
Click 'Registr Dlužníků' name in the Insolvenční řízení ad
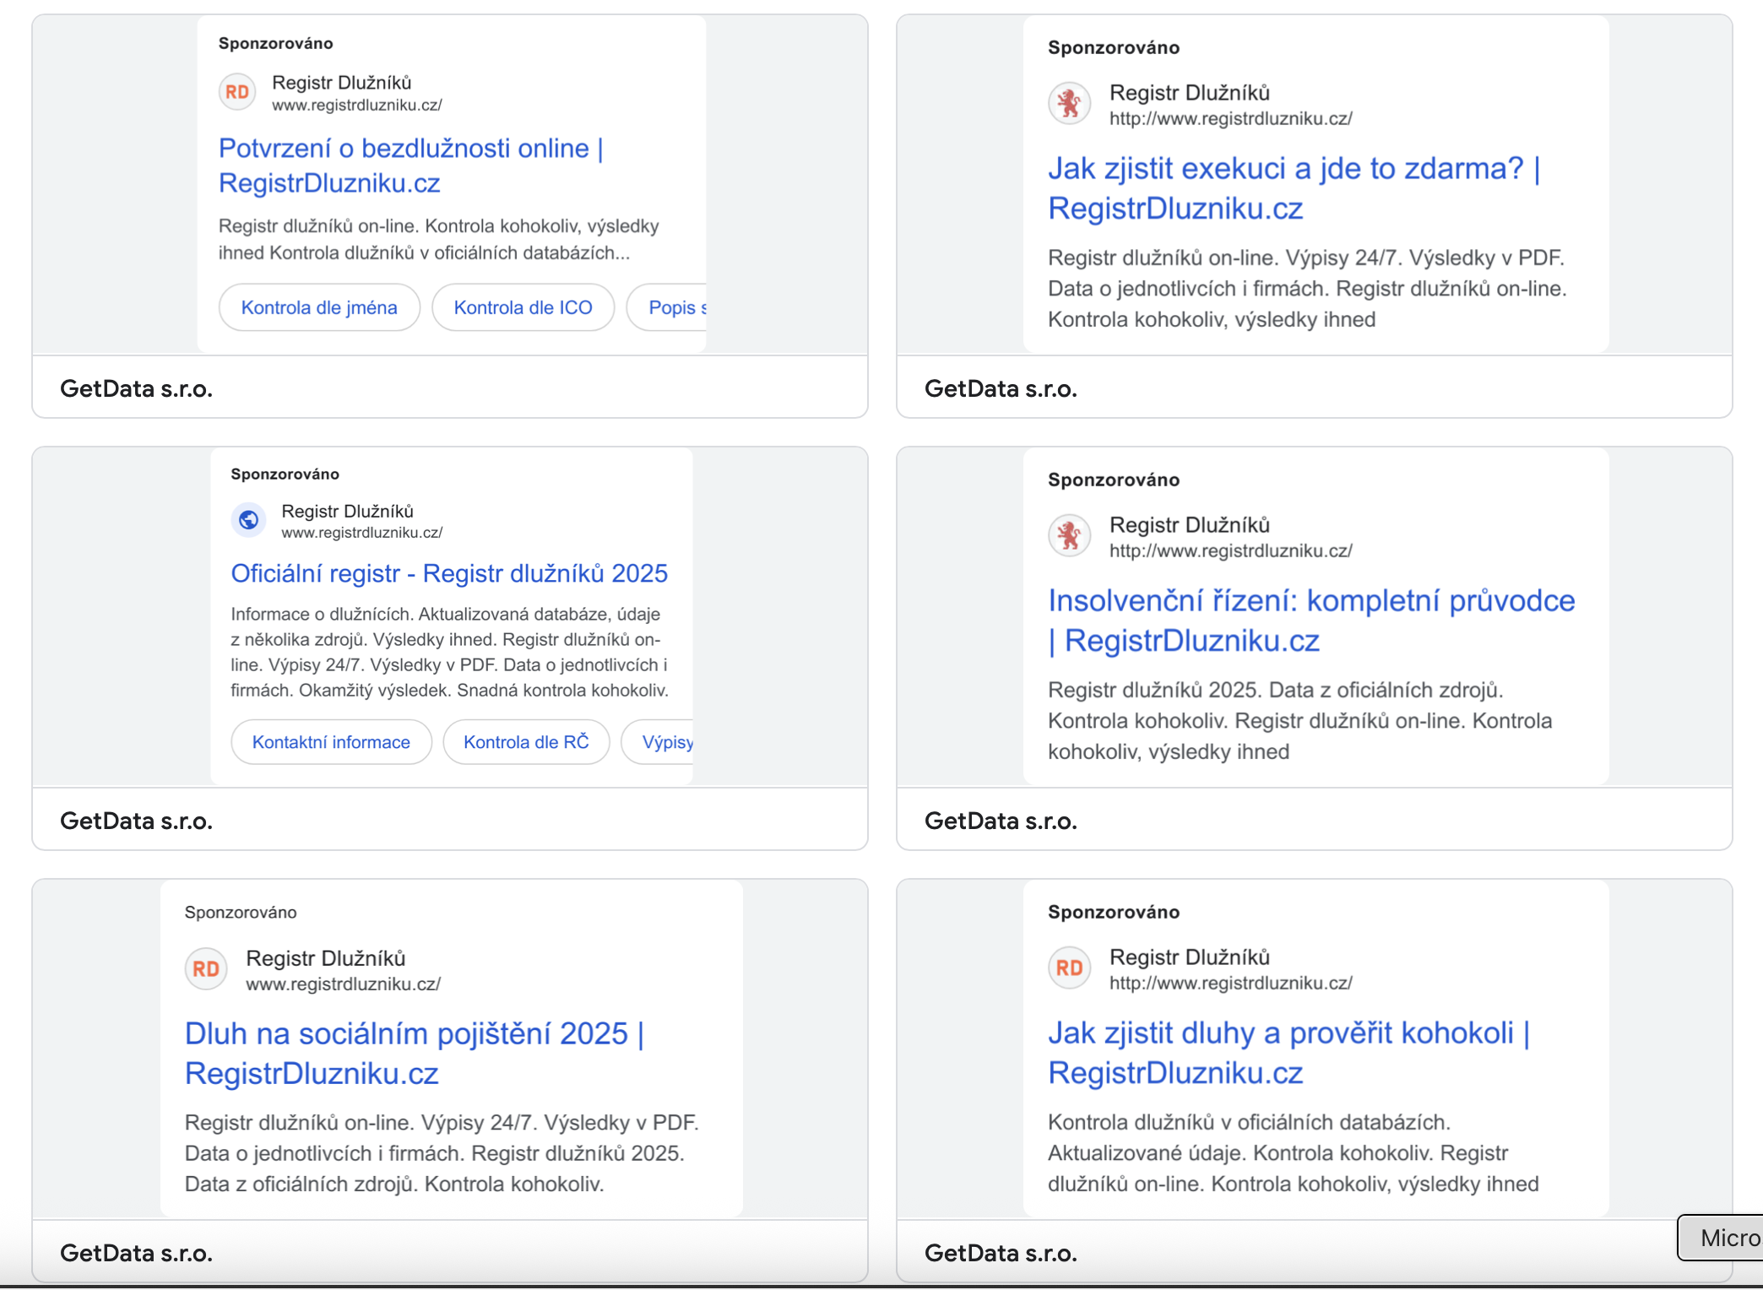(x=1190, y=525)
